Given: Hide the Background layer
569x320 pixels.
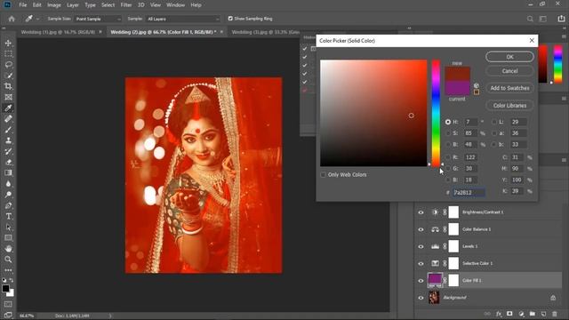Looking at the screenshot, I should pyautogui.click(x=421, y=298).
